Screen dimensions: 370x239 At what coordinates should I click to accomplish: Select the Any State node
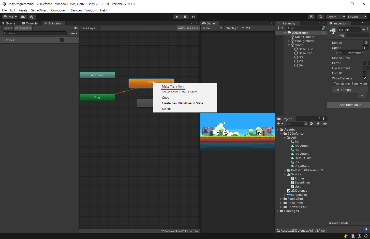tap(97, 75)
